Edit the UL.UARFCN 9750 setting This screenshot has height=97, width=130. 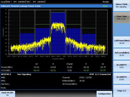tap(121, 66)
